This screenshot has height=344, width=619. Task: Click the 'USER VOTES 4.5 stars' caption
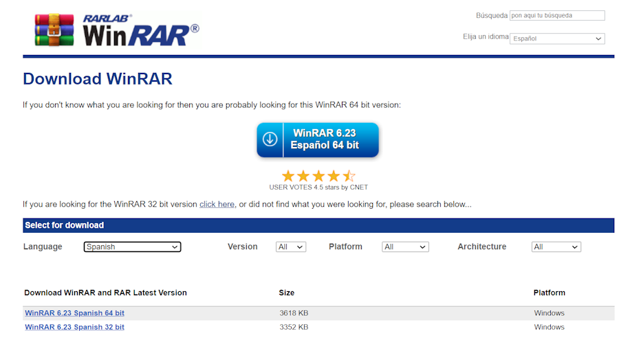tap(318, 187)
